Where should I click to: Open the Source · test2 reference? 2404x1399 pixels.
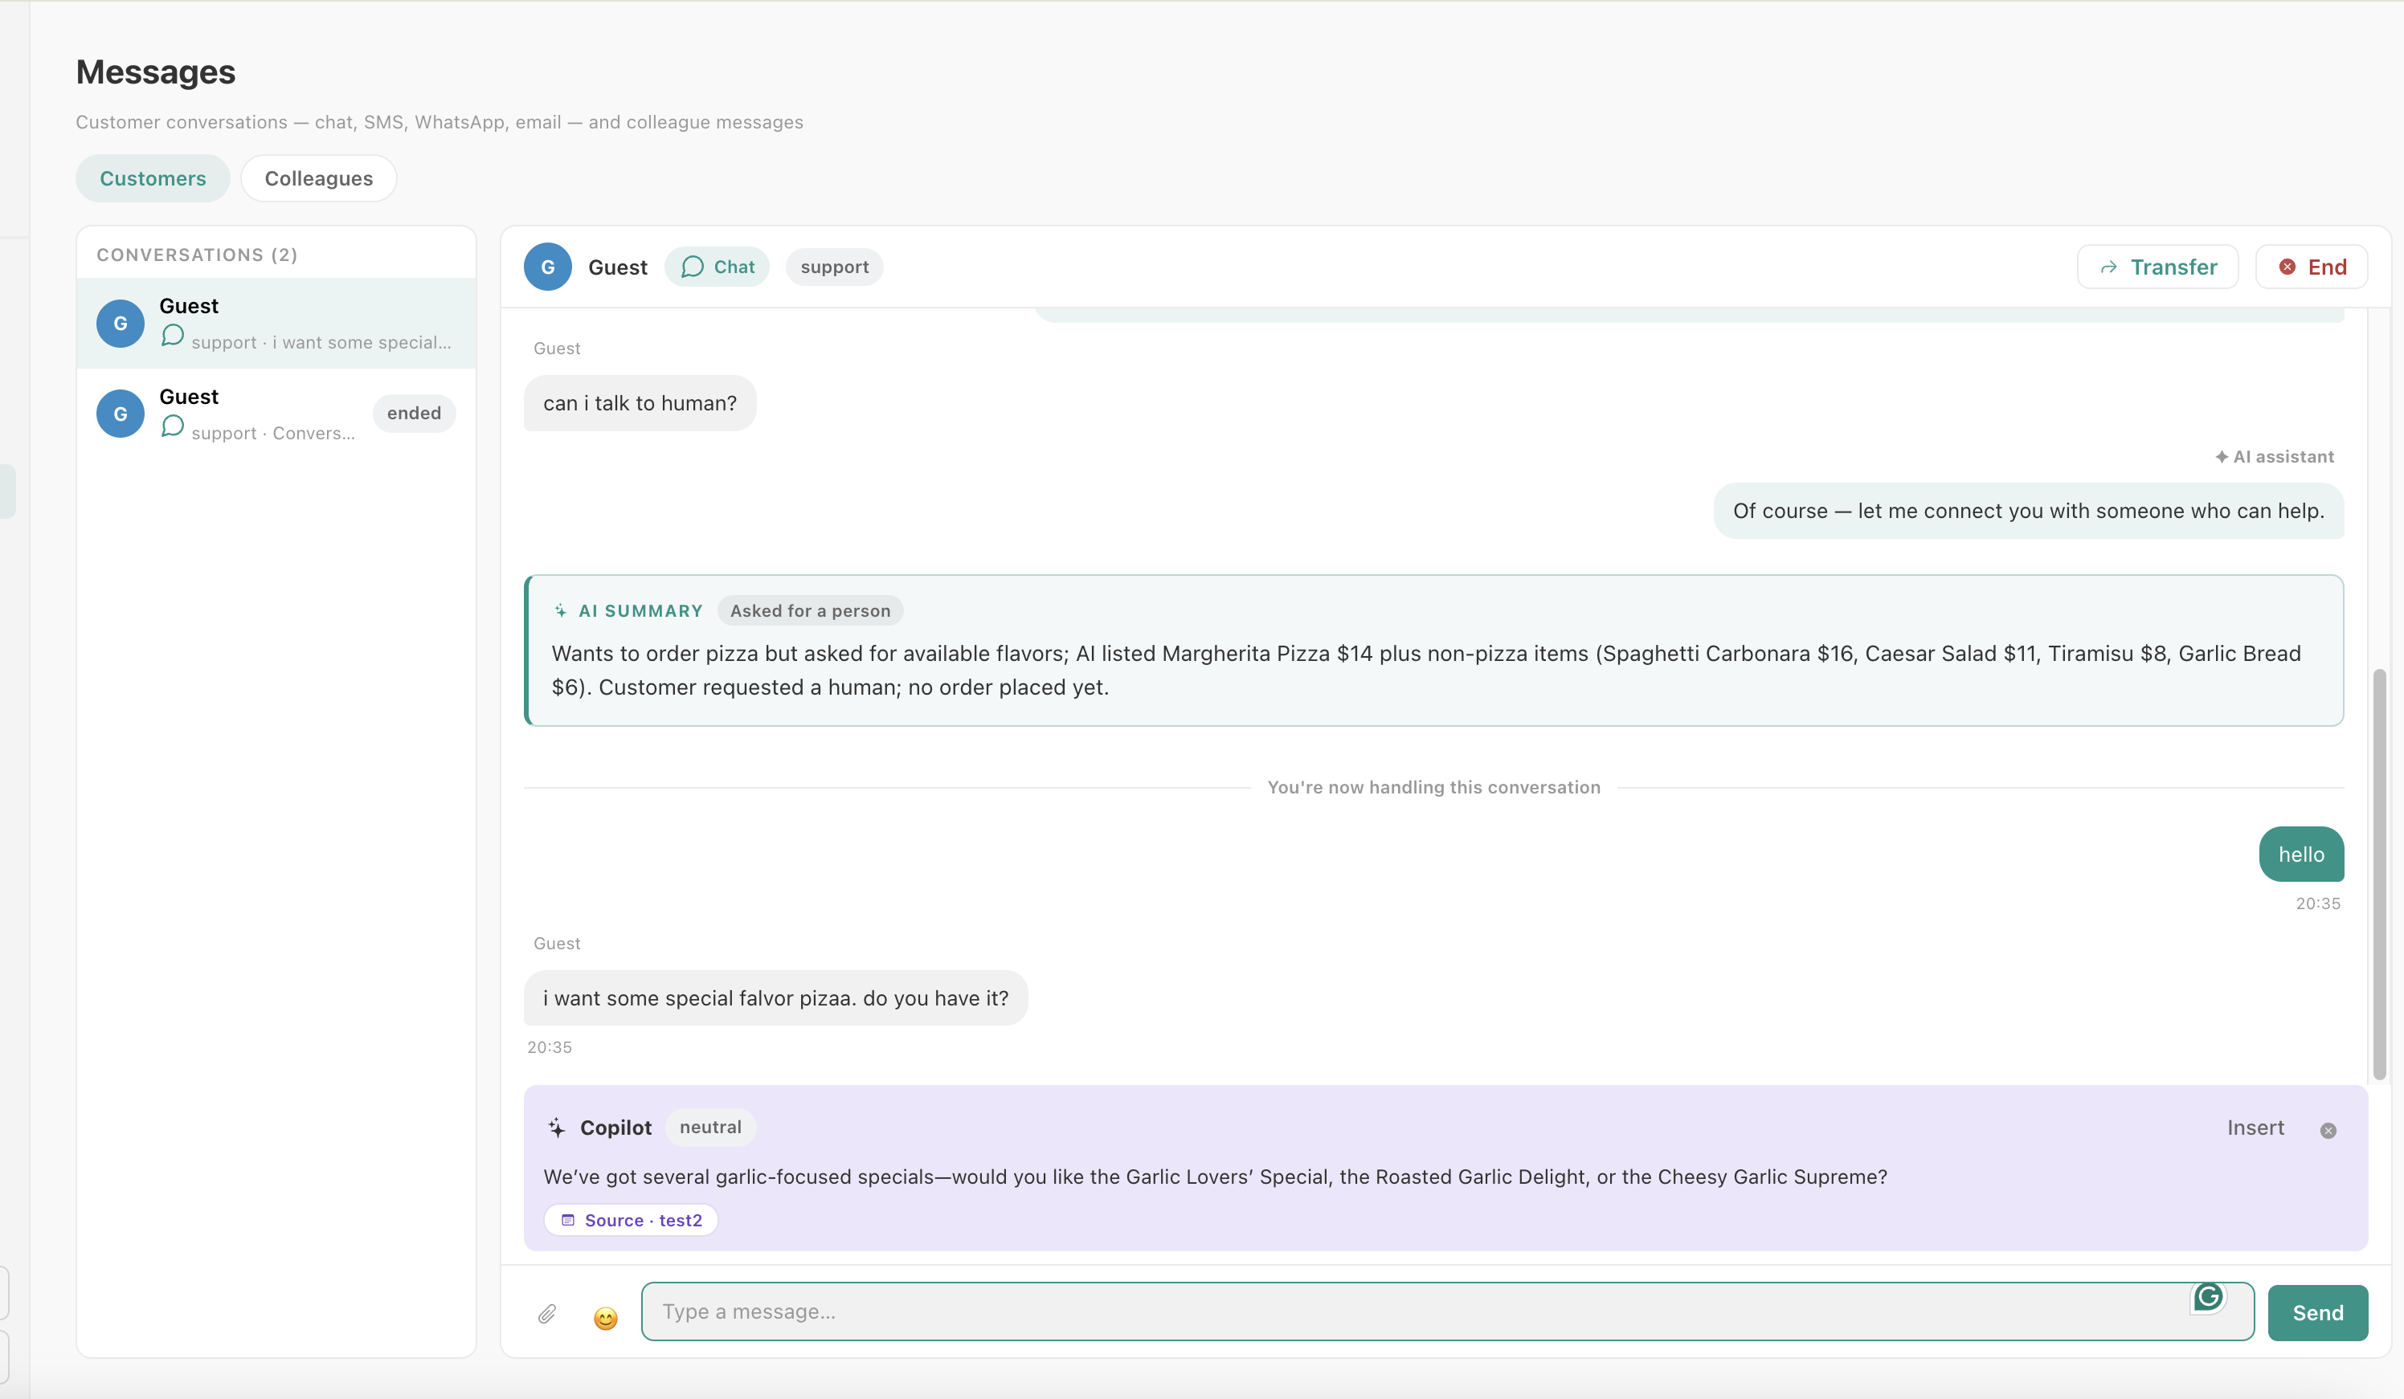631,1221
